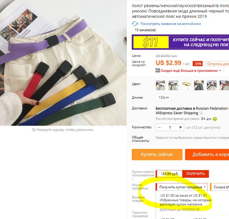The height and width of the screenshot is (219, 229).
Task: Expand the 'Скидки ещё больше в приложении' arrow
Action: (x=220, y=71)
